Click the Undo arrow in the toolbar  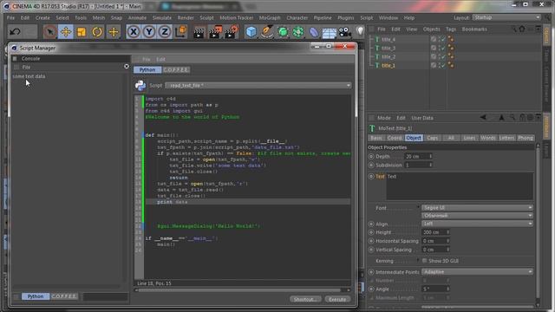(15, 32)
